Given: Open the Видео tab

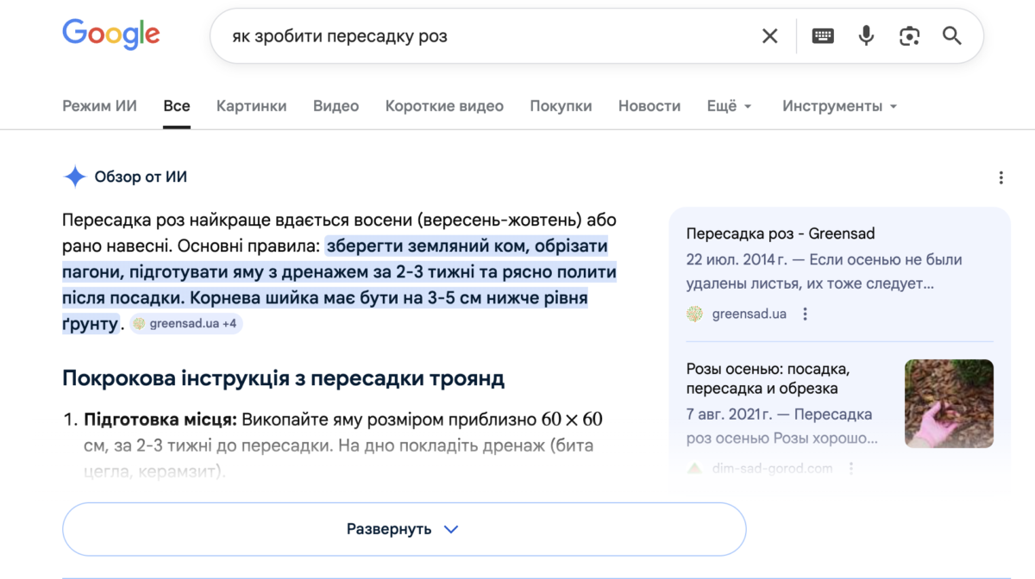Looking at the screenshot, I should click(336, 106).
